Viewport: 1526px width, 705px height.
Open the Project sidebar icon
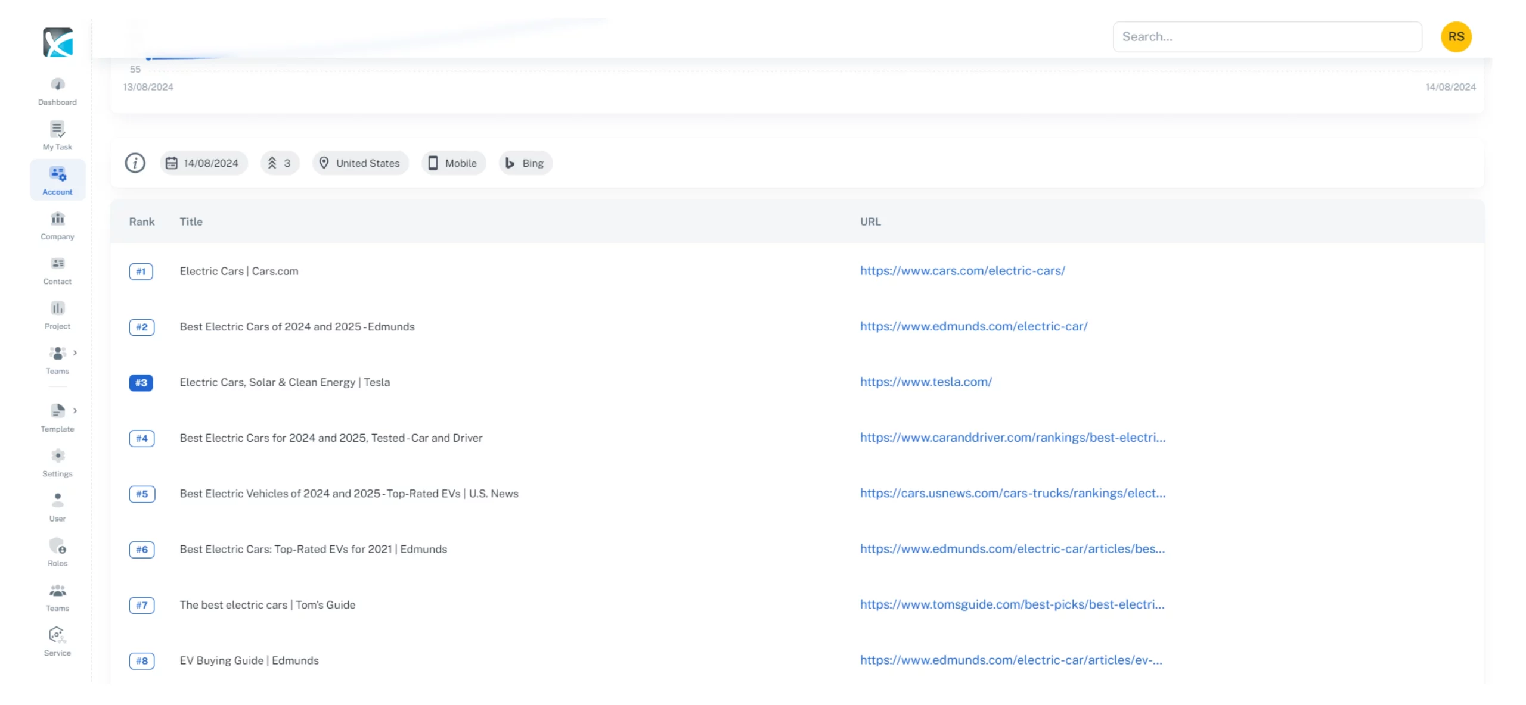click(x=57, y=308)
